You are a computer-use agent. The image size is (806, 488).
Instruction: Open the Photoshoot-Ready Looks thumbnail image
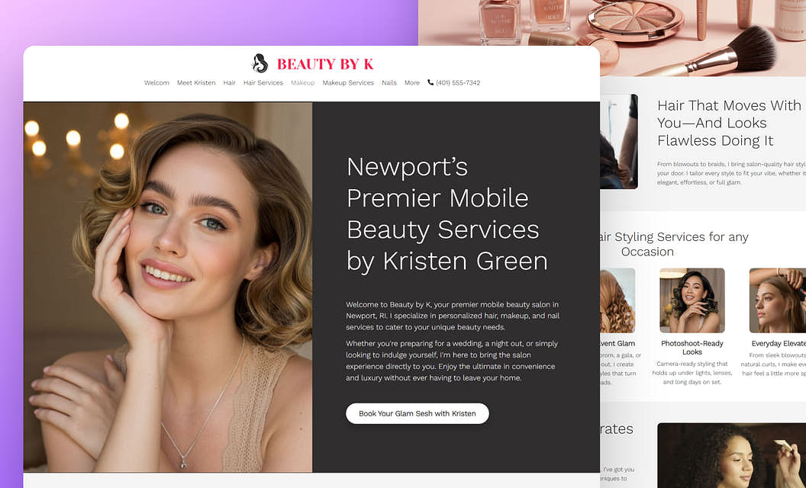click(x=692, y=300)
